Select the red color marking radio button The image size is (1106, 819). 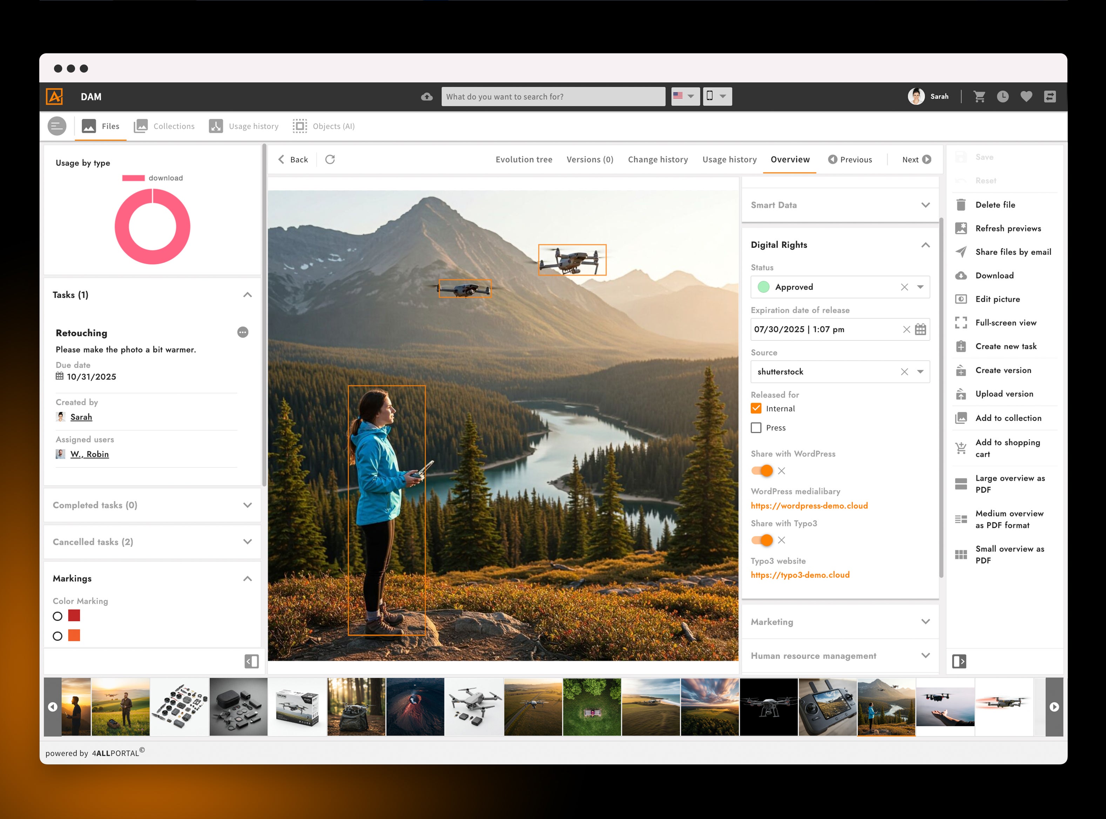click(x=58, y=616)
